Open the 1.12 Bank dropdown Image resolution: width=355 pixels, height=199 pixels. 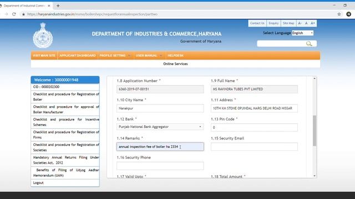point(160,127)
